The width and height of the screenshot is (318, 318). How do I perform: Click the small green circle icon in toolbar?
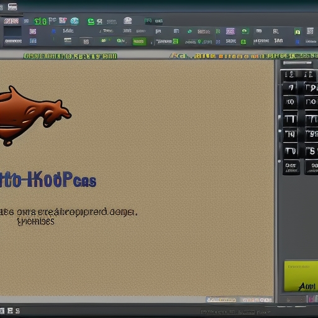click(x=189, y=32)
